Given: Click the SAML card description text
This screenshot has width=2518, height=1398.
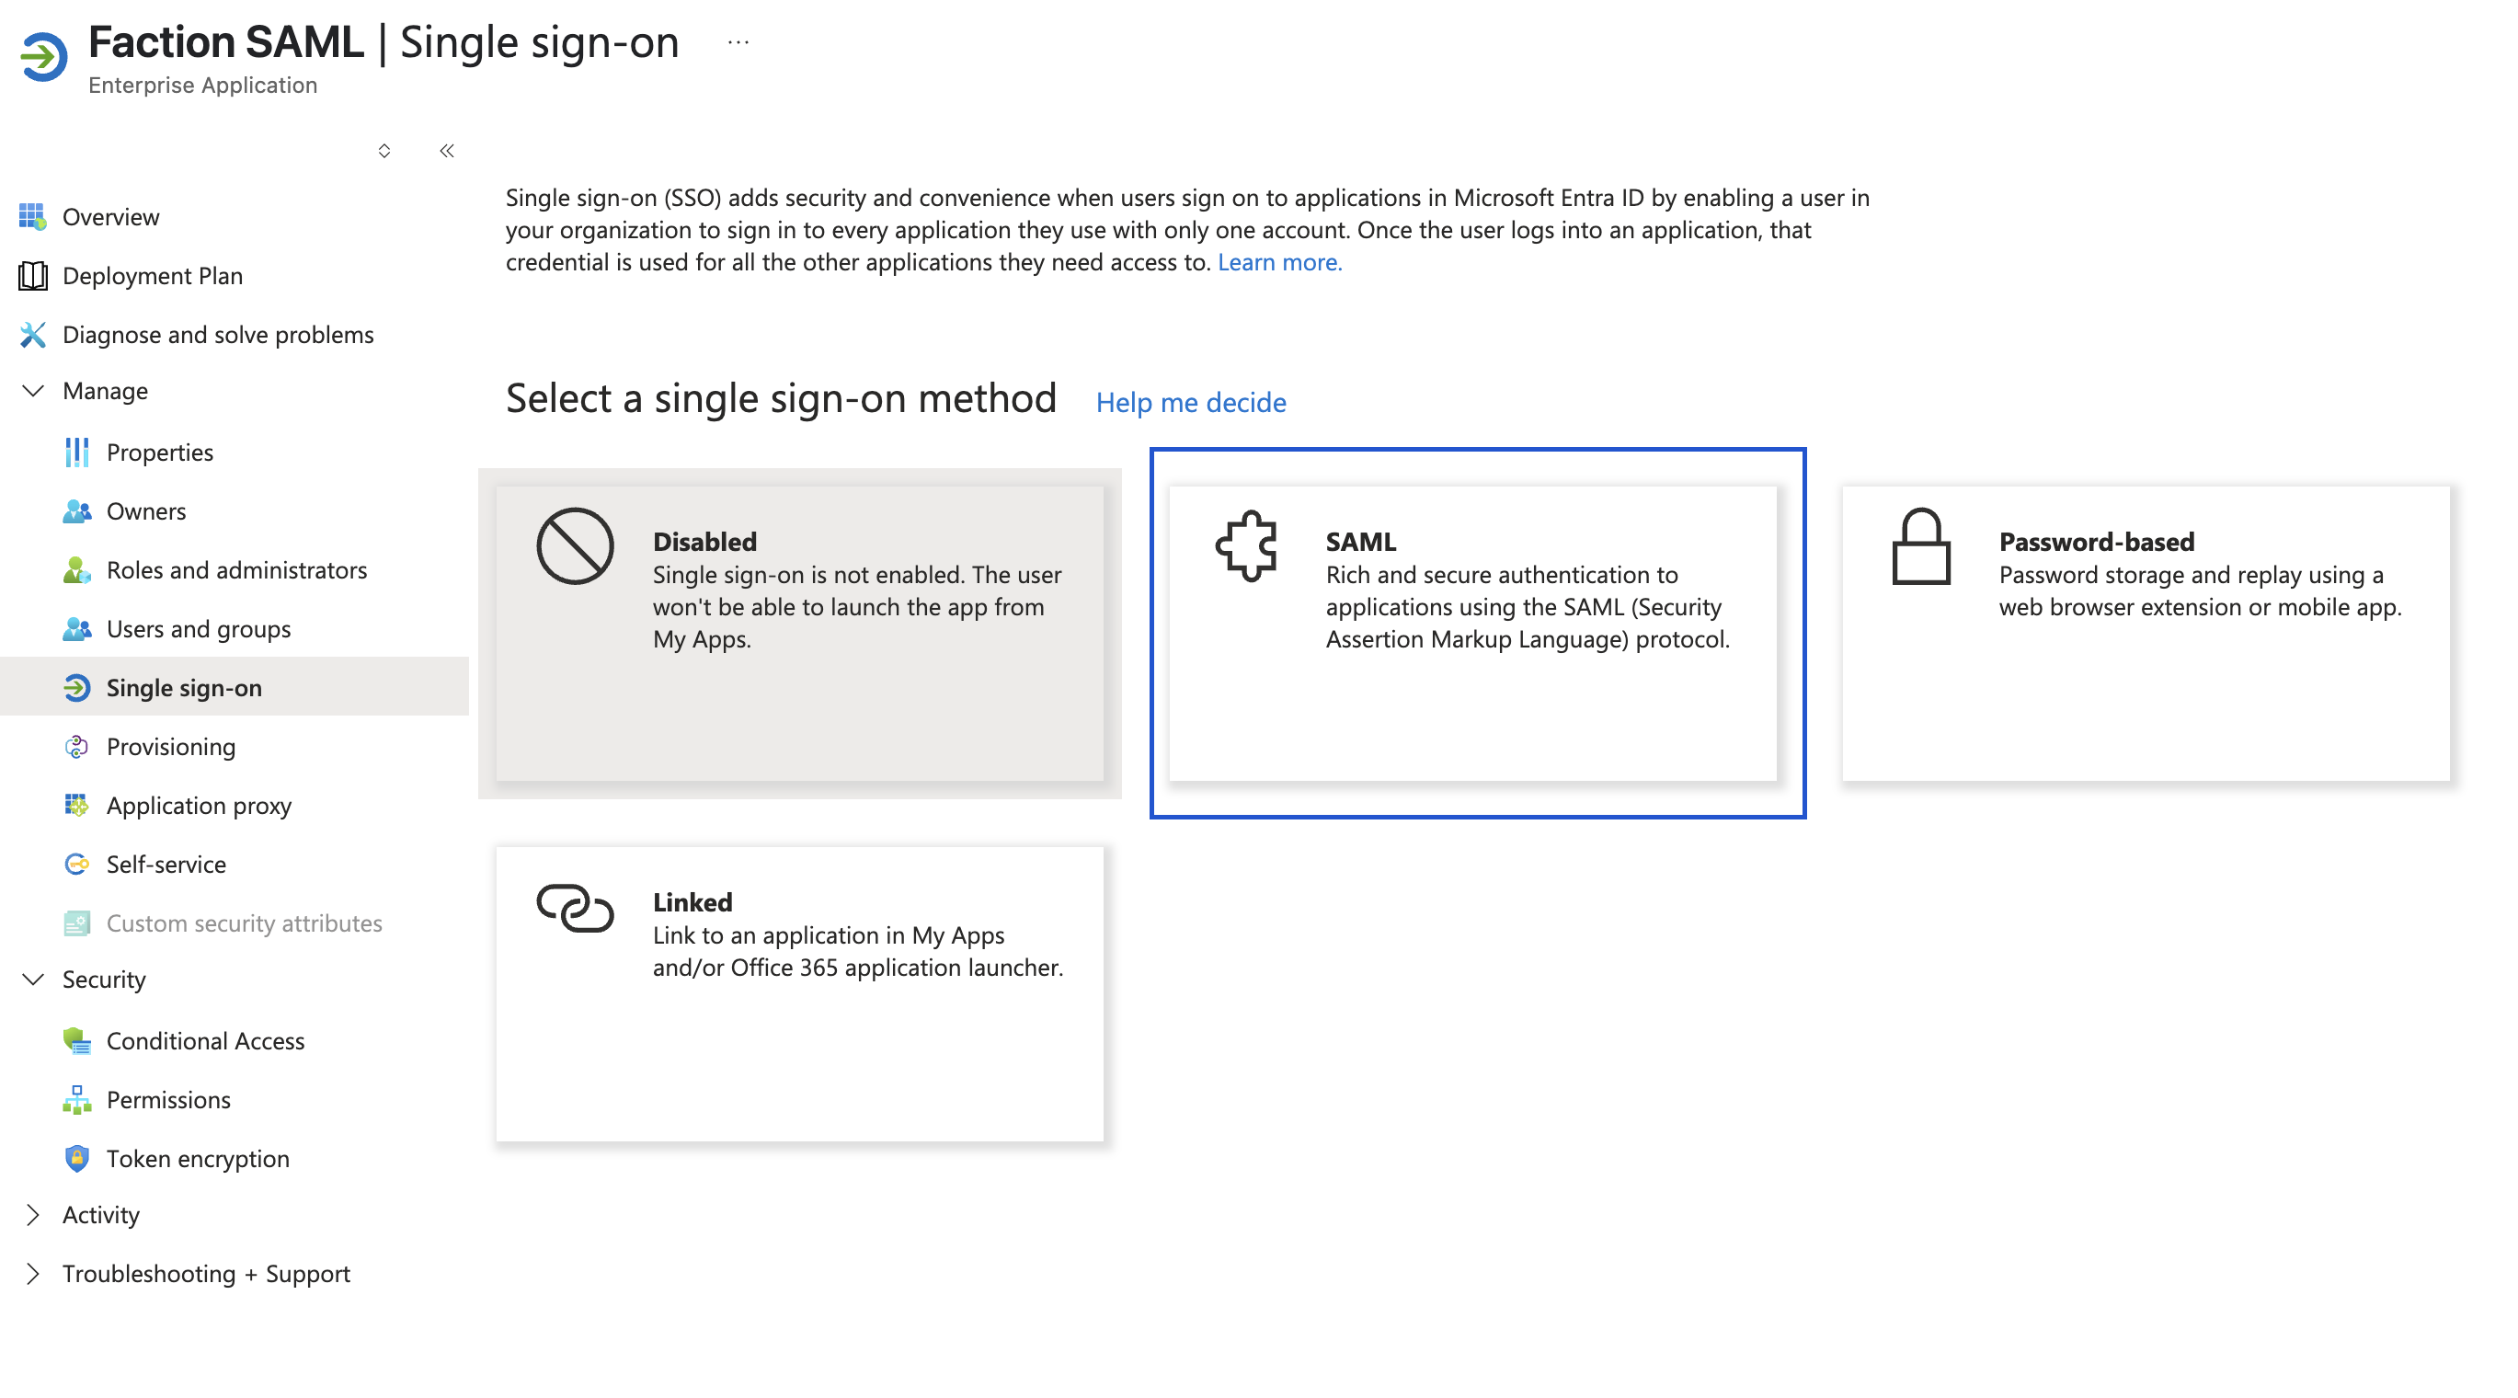Looking at the screenshot, I should pos(1528,606).
